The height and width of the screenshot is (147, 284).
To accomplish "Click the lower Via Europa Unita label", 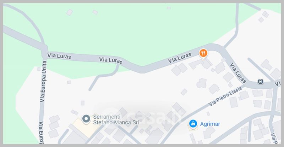I will click(42, 133).
